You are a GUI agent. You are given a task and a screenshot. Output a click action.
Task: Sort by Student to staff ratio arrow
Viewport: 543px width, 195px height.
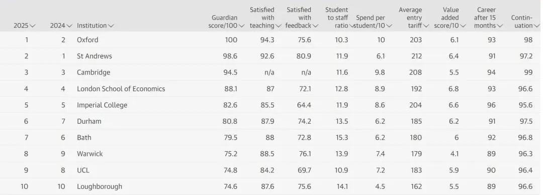(351, 26)
